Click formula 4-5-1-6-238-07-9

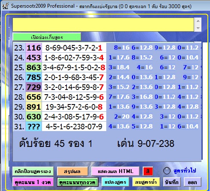click(74, 126)
